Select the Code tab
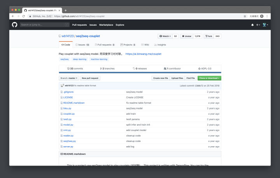This screenshot has height=178, width=280. (x=66, y=45)
